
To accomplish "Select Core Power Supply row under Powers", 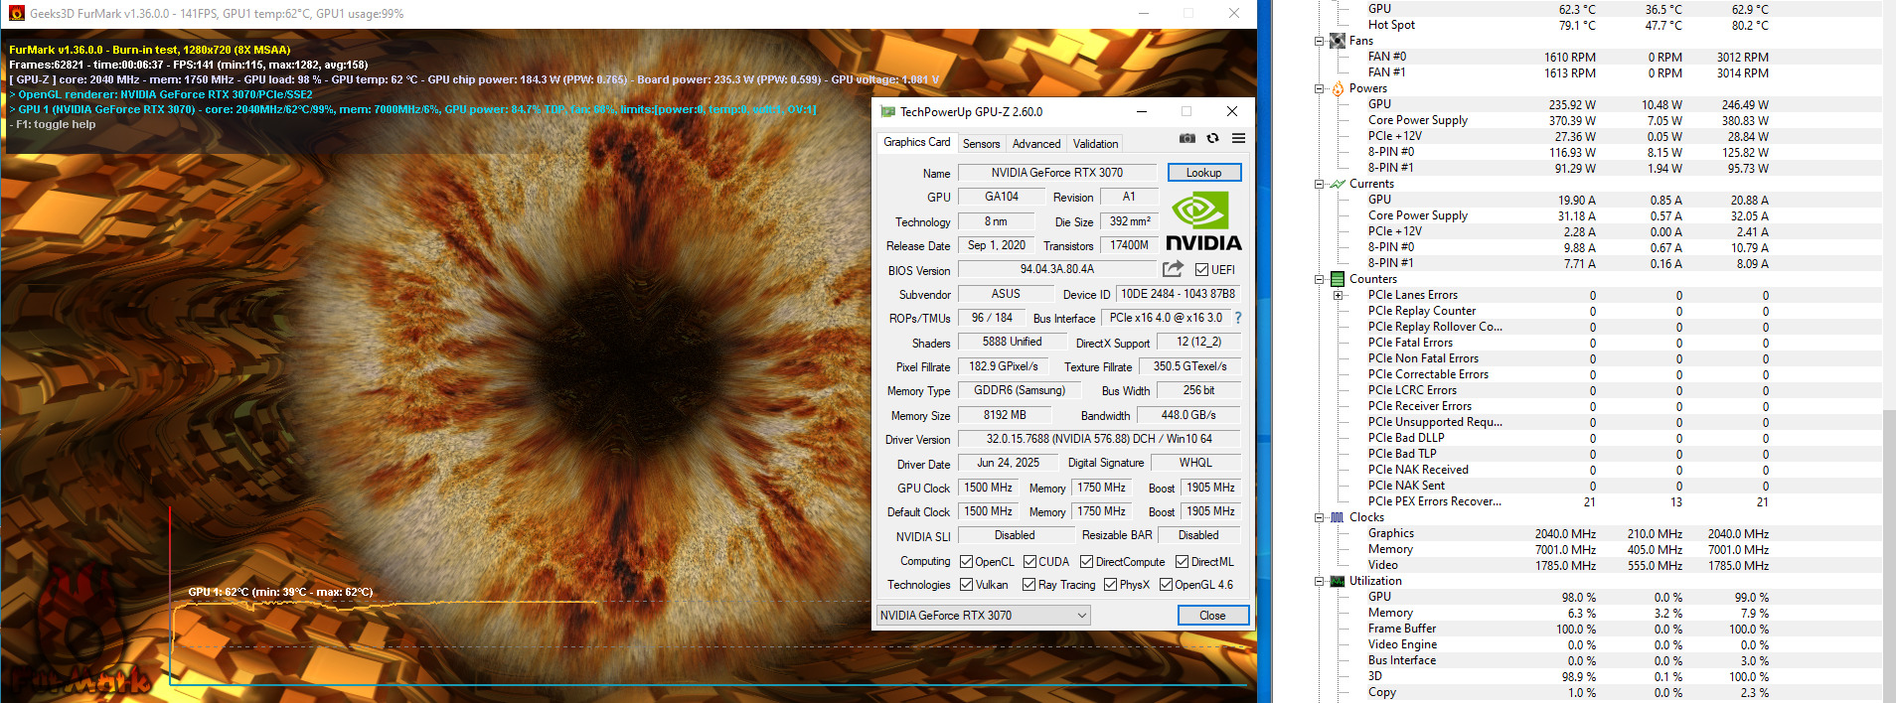I will click(x=1598, y=120).
